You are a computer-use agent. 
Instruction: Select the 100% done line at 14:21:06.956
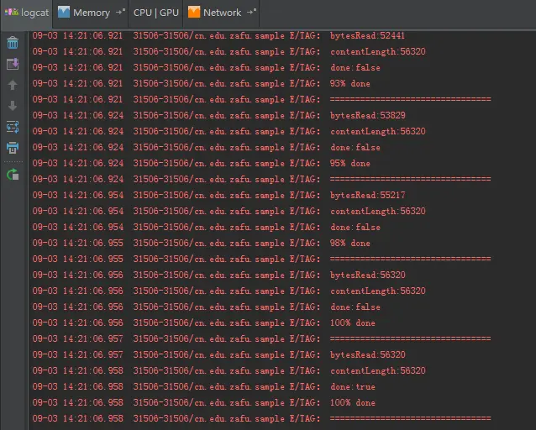[x=204, y=322]
